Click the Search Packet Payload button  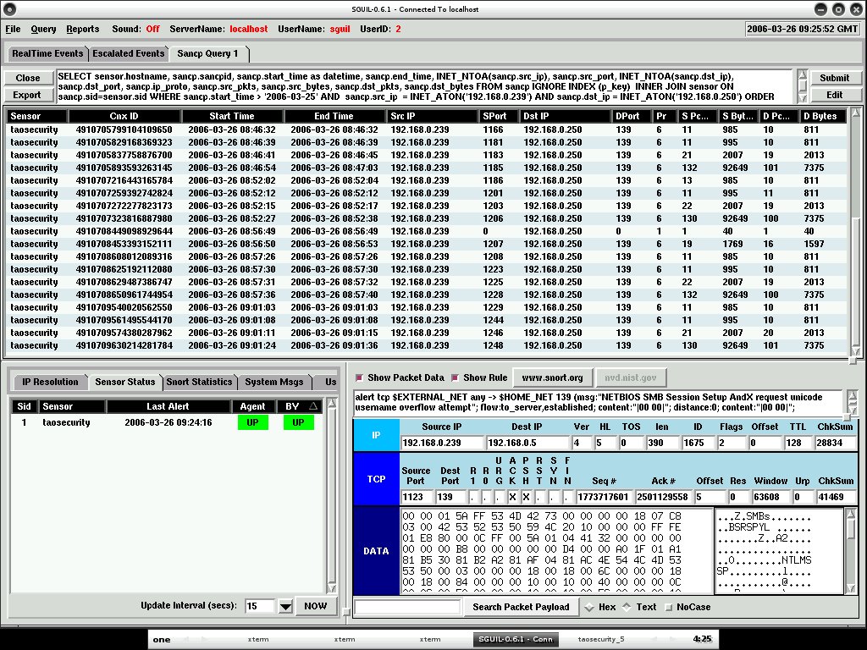[x=521, y=607]
